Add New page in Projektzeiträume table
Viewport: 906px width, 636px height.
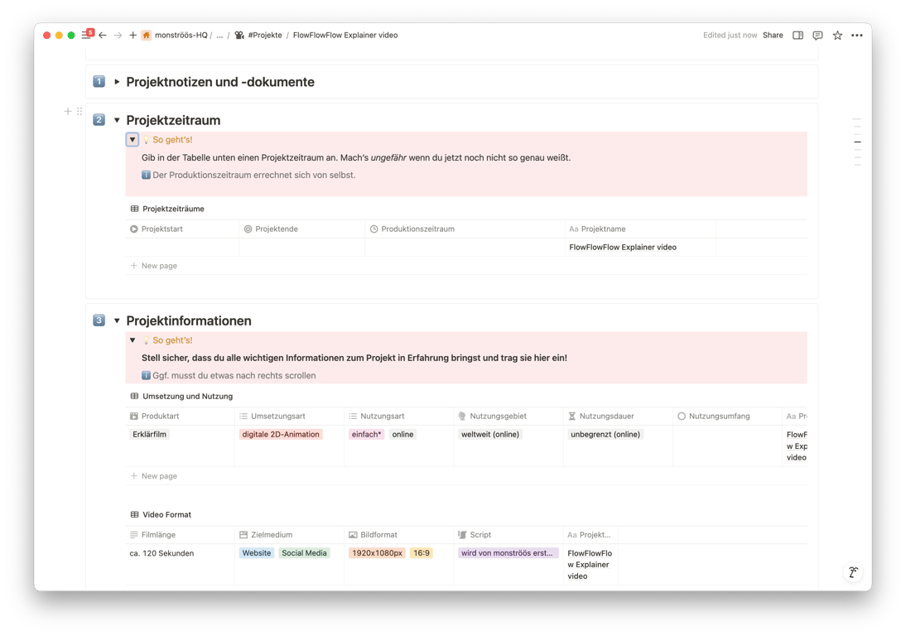click(154, 266)
